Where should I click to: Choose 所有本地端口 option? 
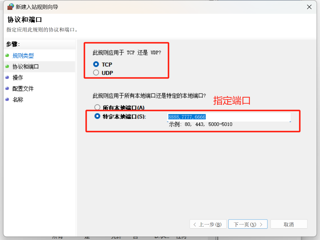coord(97,108)
